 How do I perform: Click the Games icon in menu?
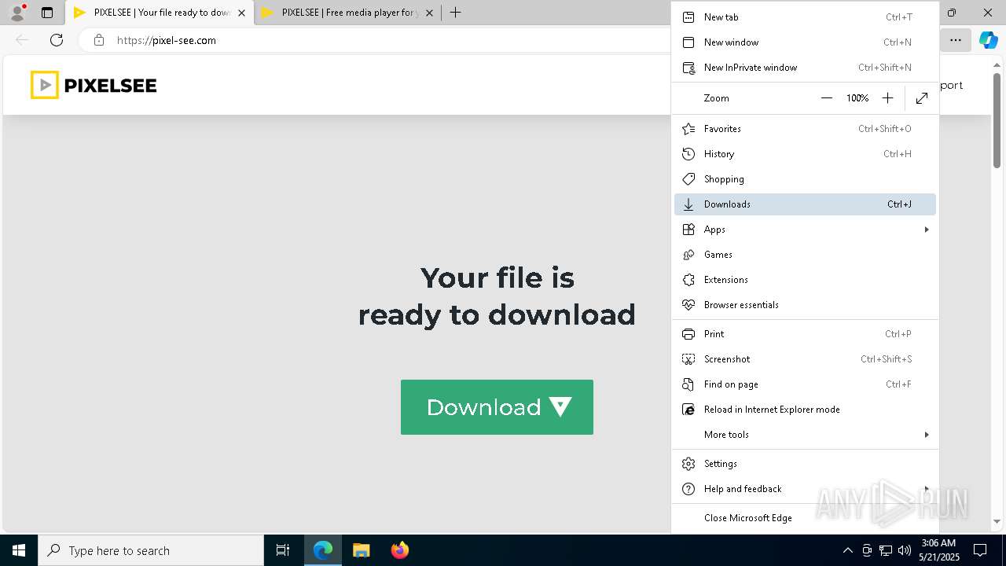[x=688, y=255]
